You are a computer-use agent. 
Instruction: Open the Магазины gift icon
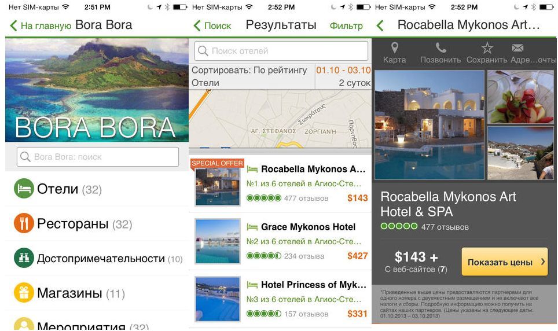[x=24, y=292]
